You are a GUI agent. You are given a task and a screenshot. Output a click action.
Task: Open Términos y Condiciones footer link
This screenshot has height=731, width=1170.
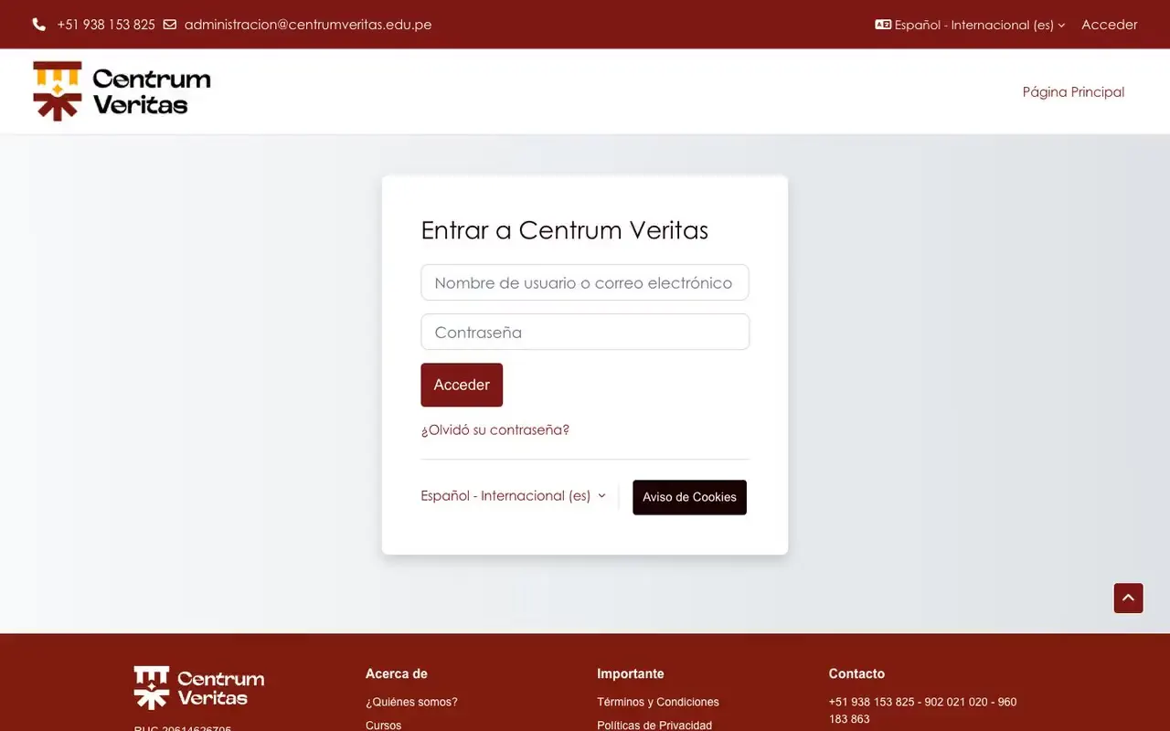pyautogui.click(x=658, y=702)
